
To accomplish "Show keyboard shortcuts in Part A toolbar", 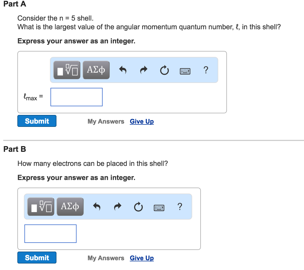I will 185,71.
